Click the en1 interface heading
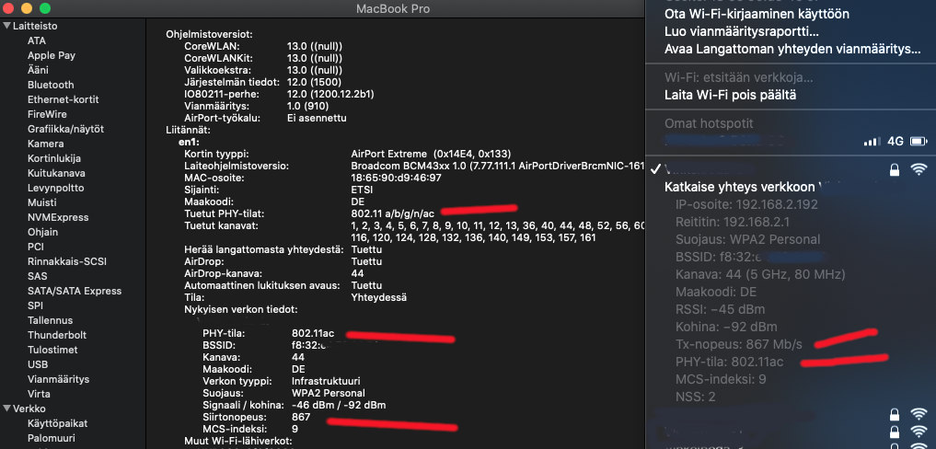Image resolution: width=936 pixels, height=449 pixels. click(189, 142)
